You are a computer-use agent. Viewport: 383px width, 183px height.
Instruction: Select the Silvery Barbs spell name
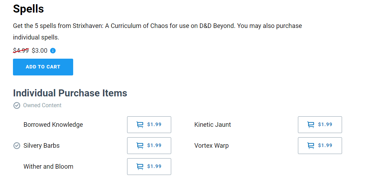pyautogui.click(x=42, y=146)
